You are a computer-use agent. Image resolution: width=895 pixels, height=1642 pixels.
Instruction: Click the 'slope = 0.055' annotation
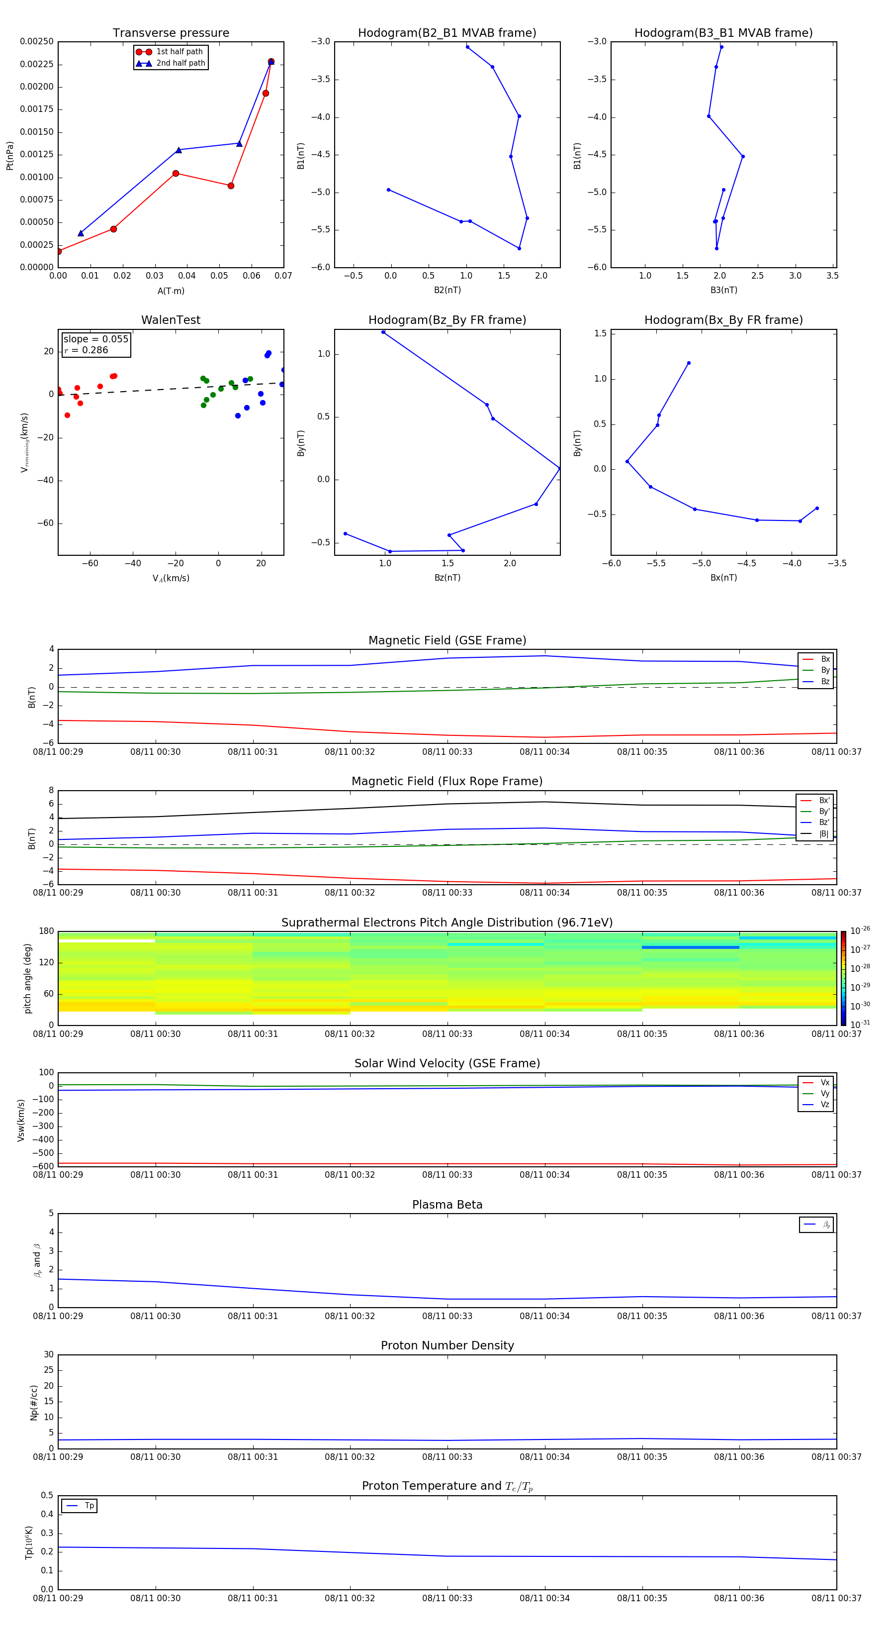(95, 339)
